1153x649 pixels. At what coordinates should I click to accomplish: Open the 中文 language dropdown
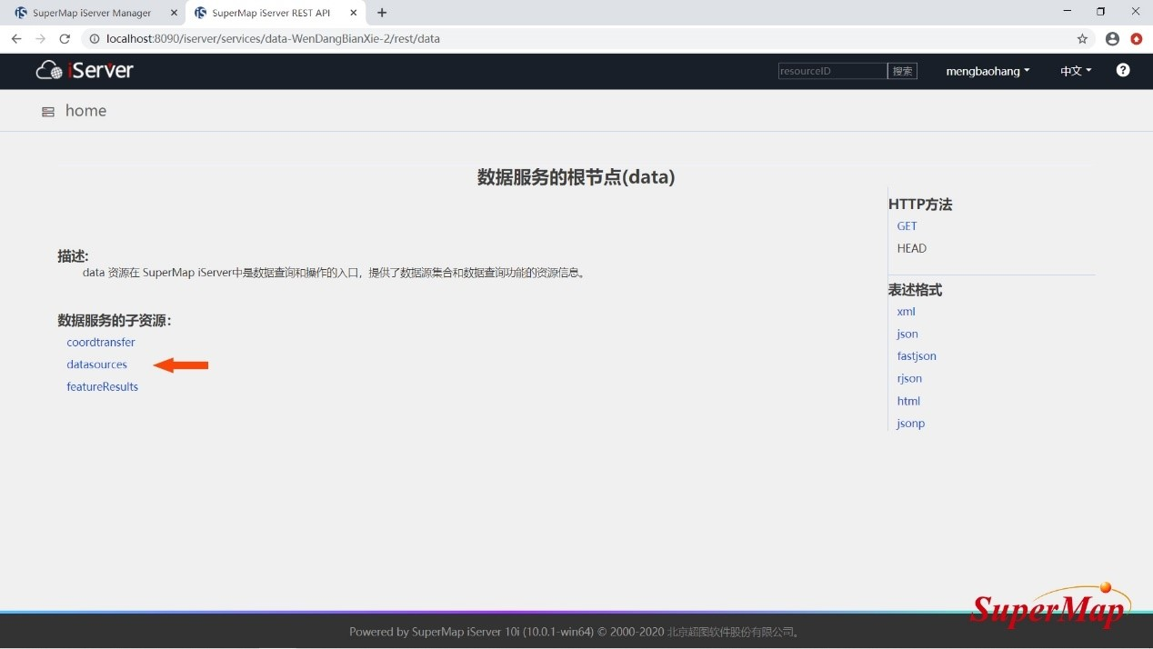click(x=1076, y=71)
